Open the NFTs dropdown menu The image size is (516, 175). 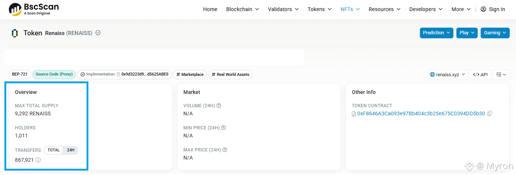(x=350, y=9)
